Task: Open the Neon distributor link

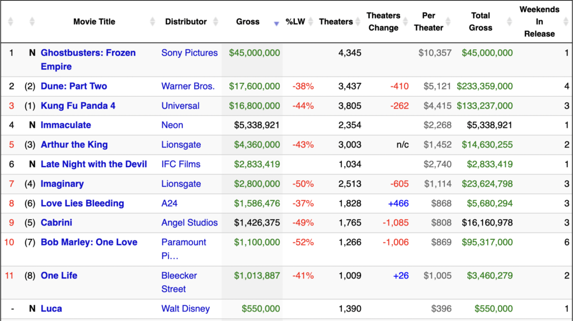Action: 172,125
